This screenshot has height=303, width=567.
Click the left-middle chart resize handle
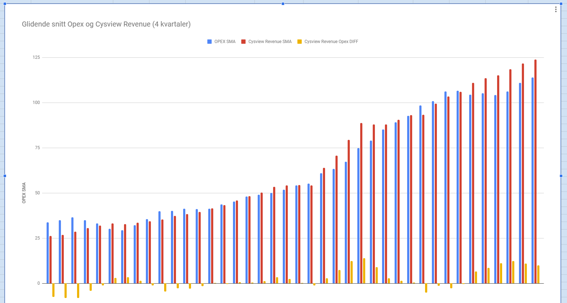click(5, 176)
